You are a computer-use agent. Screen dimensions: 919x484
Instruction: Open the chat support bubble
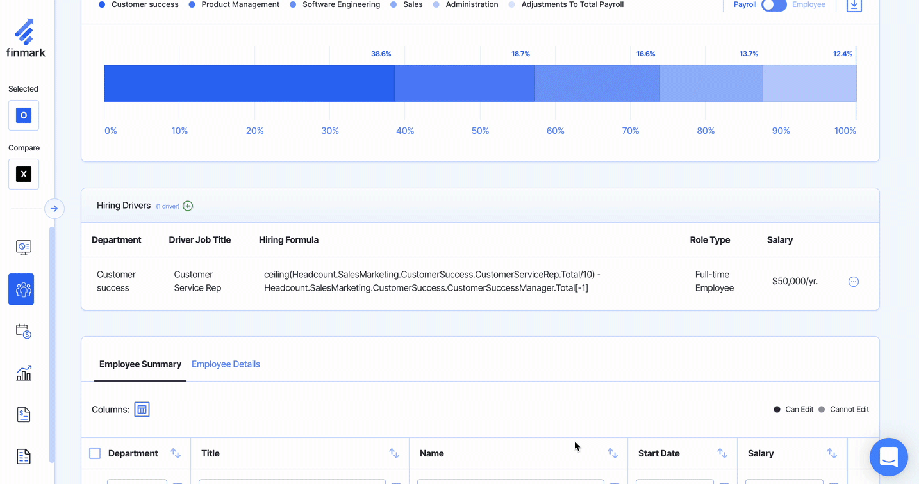[x=888, y=457]
